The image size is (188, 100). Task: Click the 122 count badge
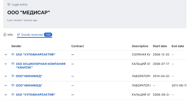pyautogui.click(x=48, y=35)
